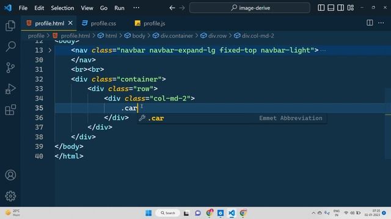The height and width of the screenshot is (219, 391).
Task: Unfold the collapsed ellipsis after nav tag
Action: [323, 50]
